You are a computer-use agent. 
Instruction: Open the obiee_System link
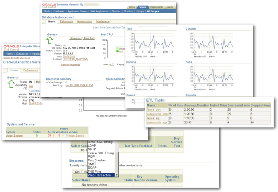tap(14, 136)
